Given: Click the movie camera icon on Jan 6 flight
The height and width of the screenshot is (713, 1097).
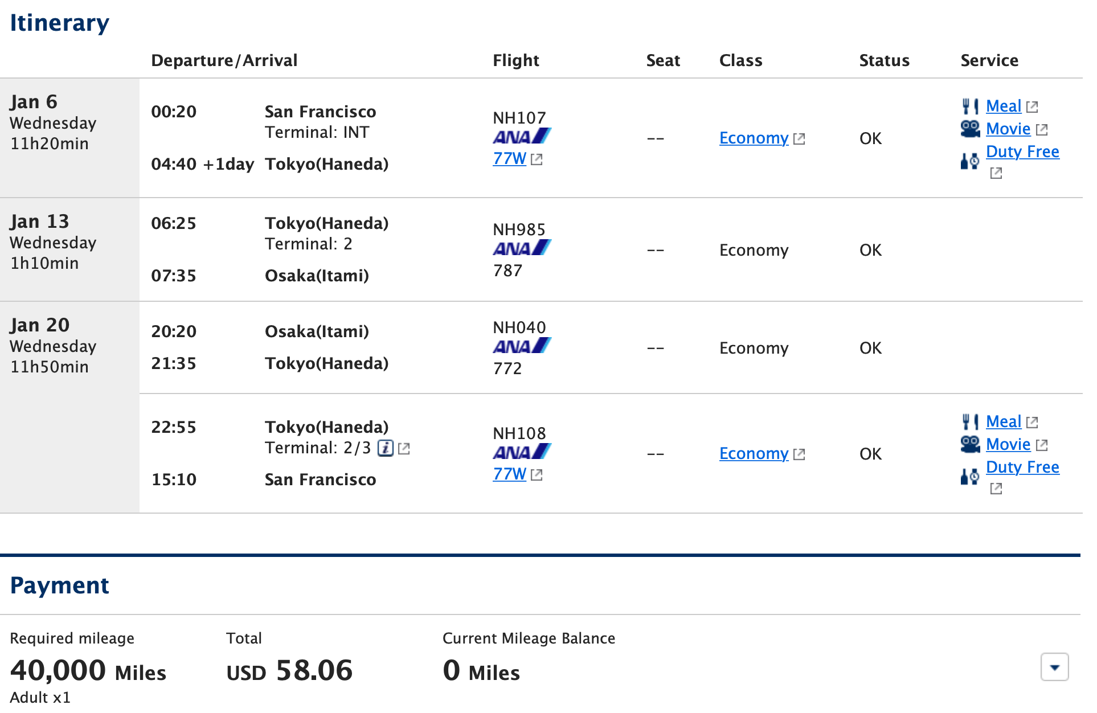Looking at the screenshot, I should 969,129.
